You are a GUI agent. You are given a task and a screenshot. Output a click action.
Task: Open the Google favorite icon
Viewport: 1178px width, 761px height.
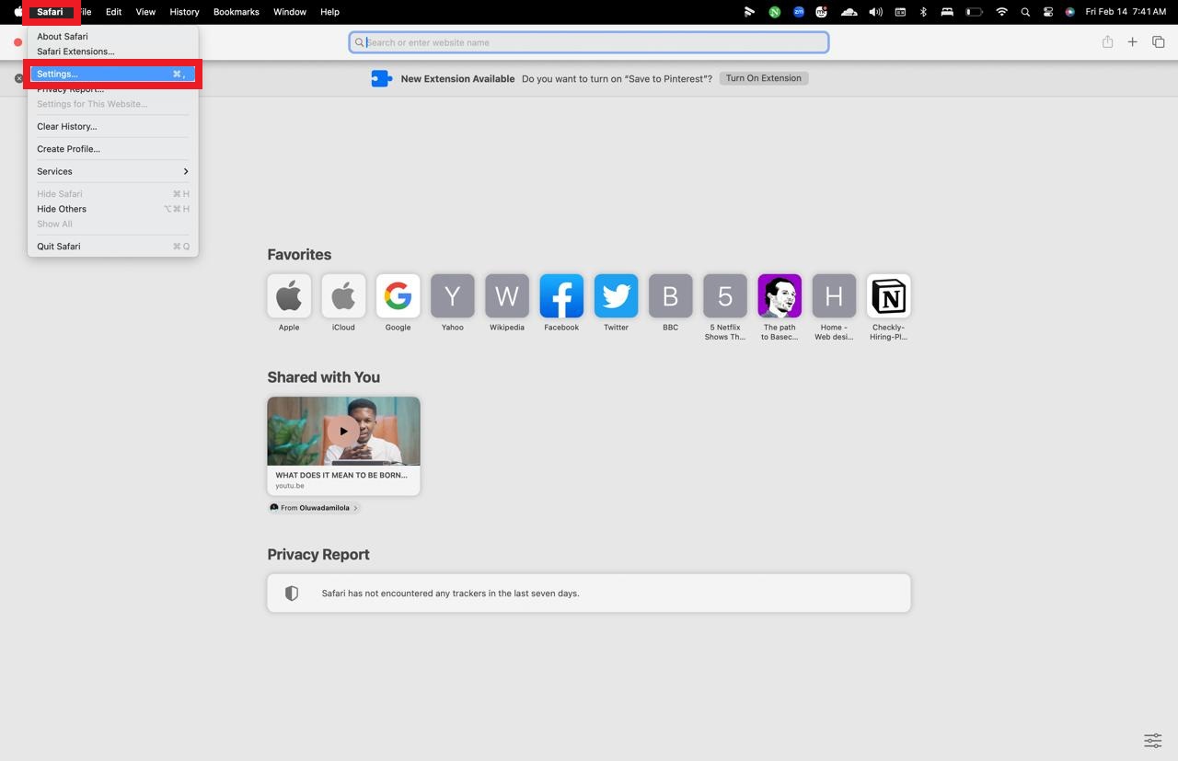click(x=398, y=295)
